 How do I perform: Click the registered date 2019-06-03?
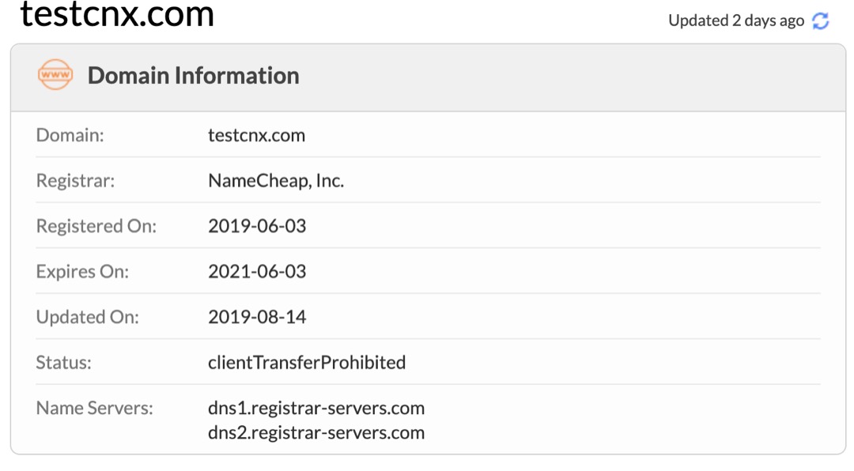click(x=257, y=226)
